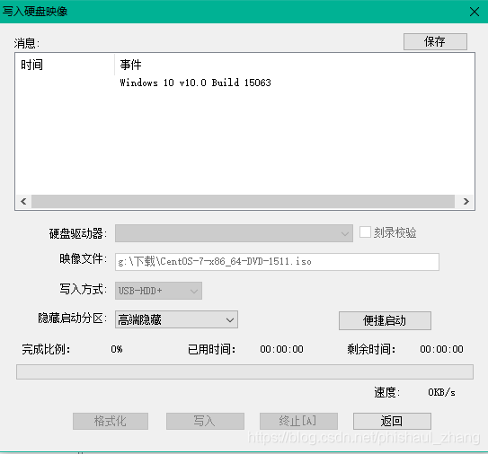This screenshot has height=454, width=488.
Task: Click the message list right scroll arrow
Action: click(466, 201)
